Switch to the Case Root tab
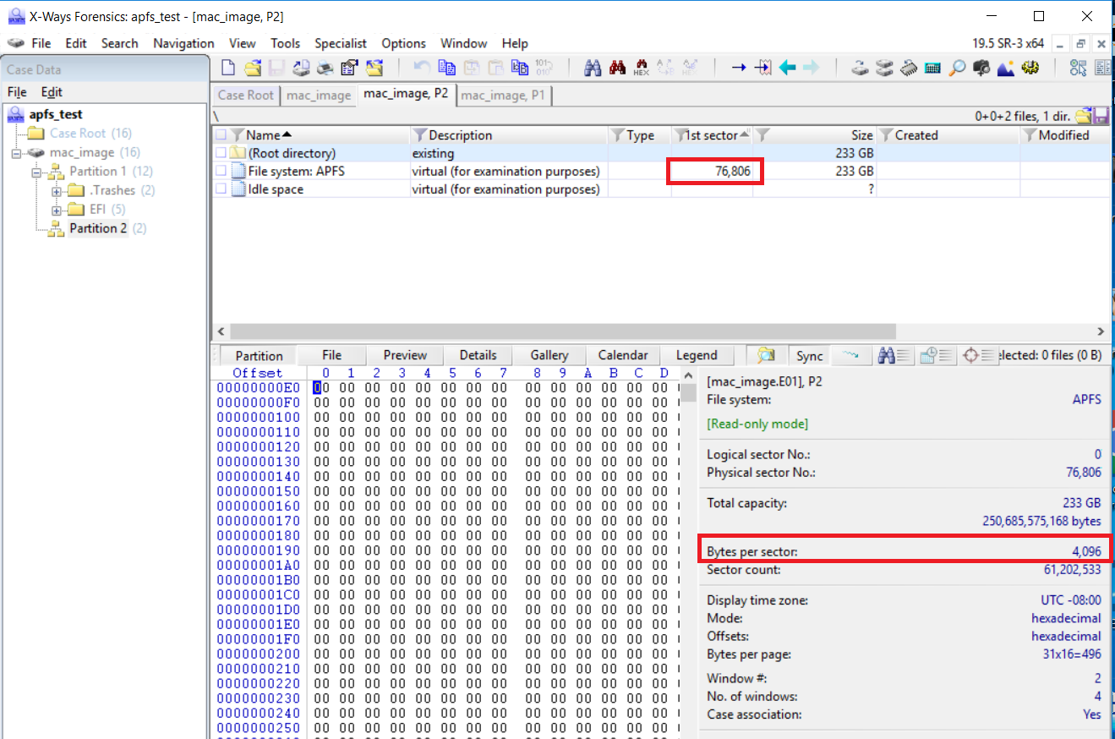Screen dimensions: 1115x739 click(246, 96)
